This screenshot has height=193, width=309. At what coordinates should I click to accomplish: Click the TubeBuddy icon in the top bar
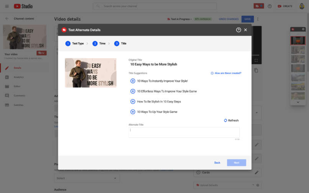pyautogui.click(x=258, y=6)
